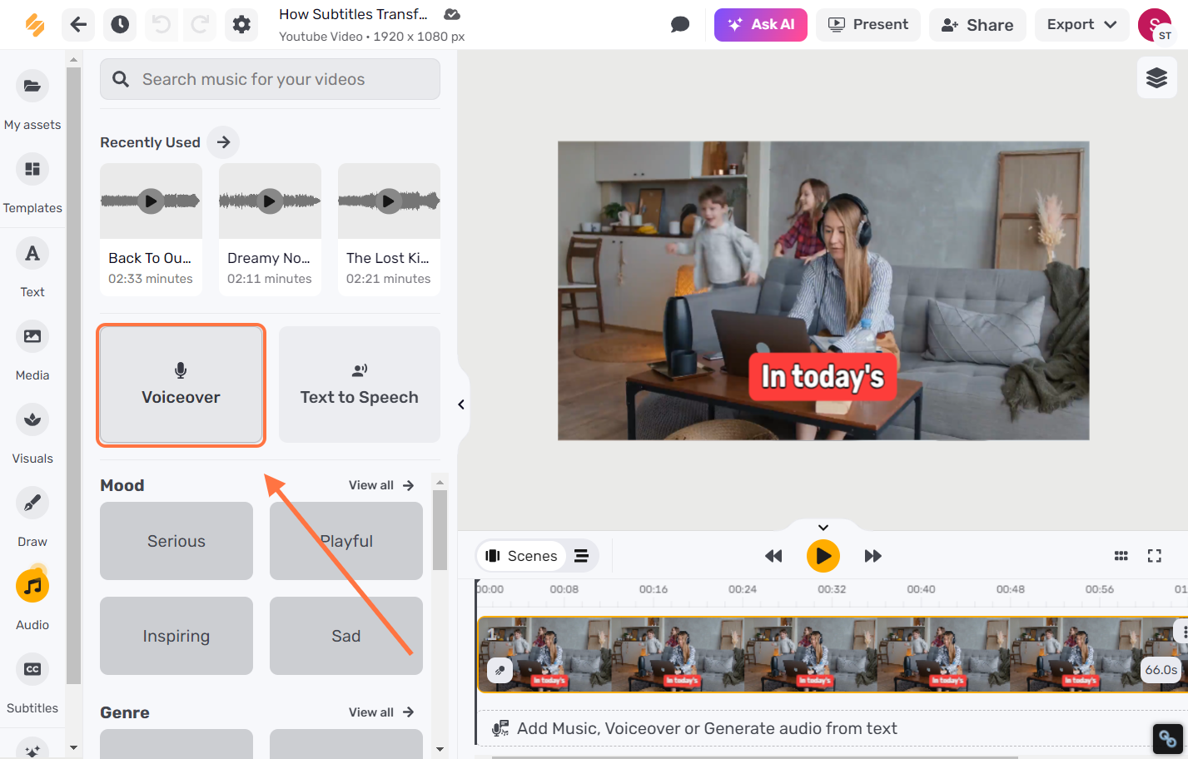Click the 00:40 timeline marker

tap(921, 589)
